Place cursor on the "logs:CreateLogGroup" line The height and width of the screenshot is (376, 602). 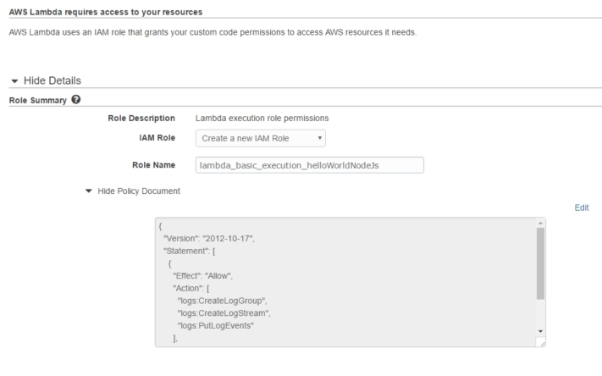(x=222, y=301)
